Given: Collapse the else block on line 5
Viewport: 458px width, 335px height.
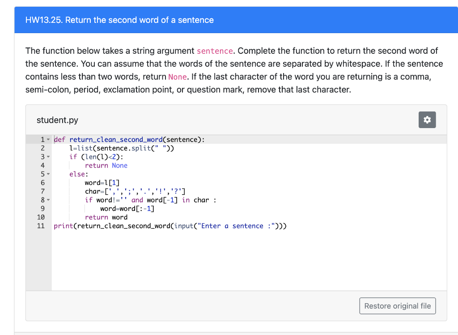Looking at the screenshot, I should 49,174.
